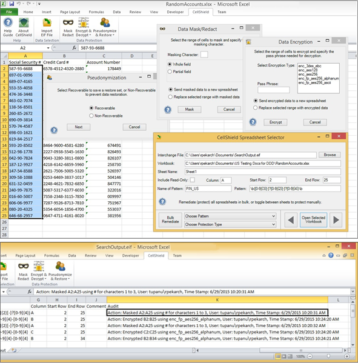This screenshot has height=363, width=358.
Task: Click the Sheet Name field
Action: pyautogui.click(x=263, y=172)
